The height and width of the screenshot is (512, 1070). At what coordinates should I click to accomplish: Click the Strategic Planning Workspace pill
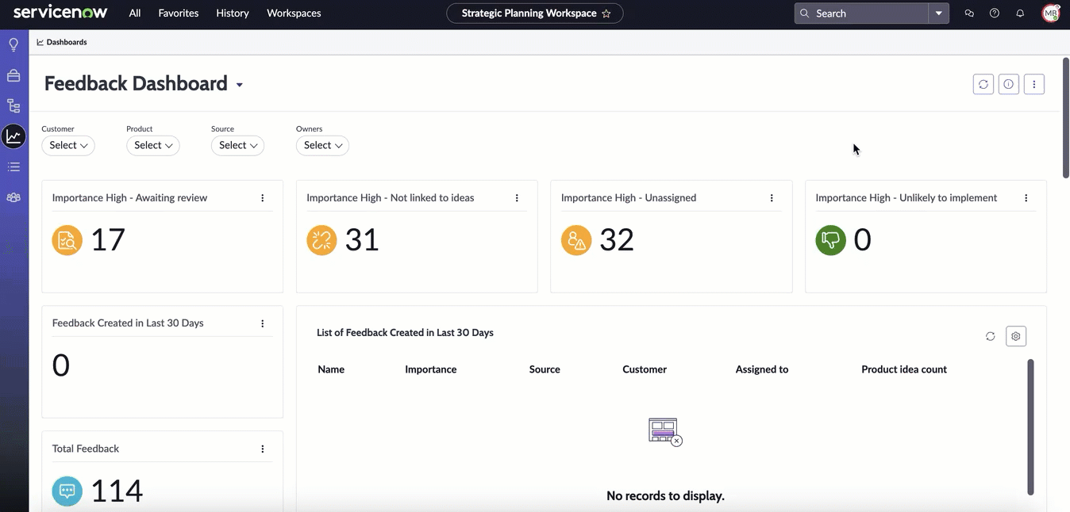pos(535,13)
